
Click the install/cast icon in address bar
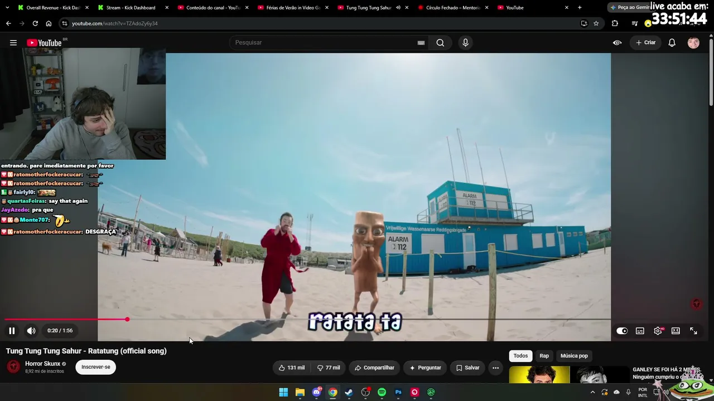(584, 23)
